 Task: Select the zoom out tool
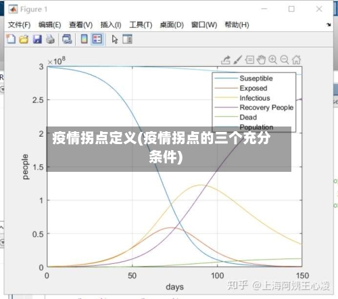pyautogui.click(x=285, y=60)
